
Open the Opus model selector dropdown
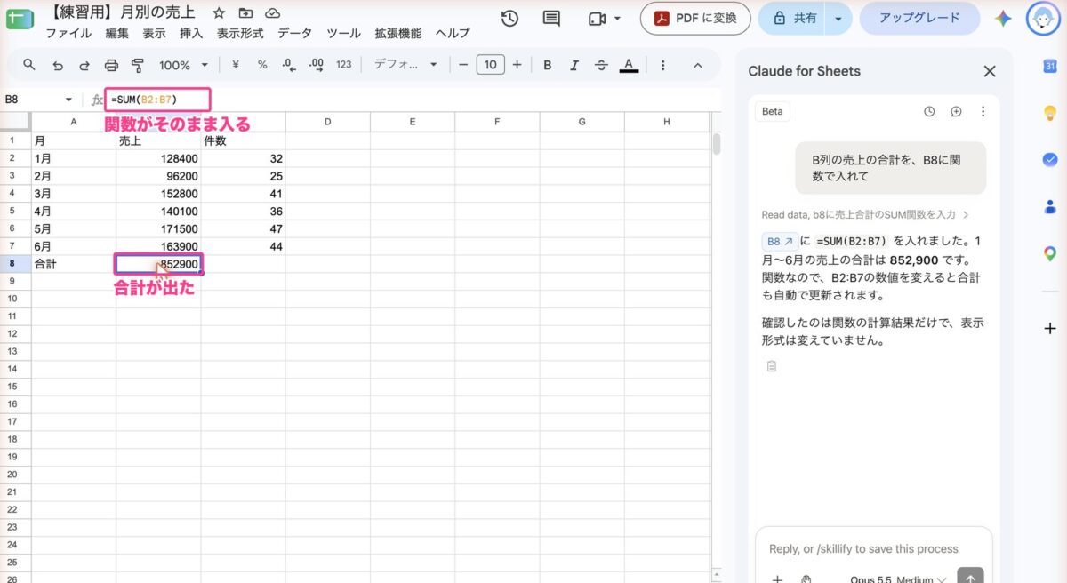898,579
